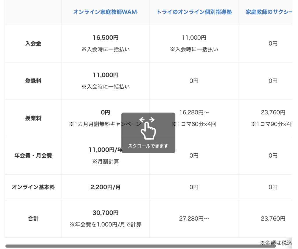This screenshot has height=249, width=298.
Task: Click the 2,200円/月 online base fee
Action: click(x=105, y=187)
